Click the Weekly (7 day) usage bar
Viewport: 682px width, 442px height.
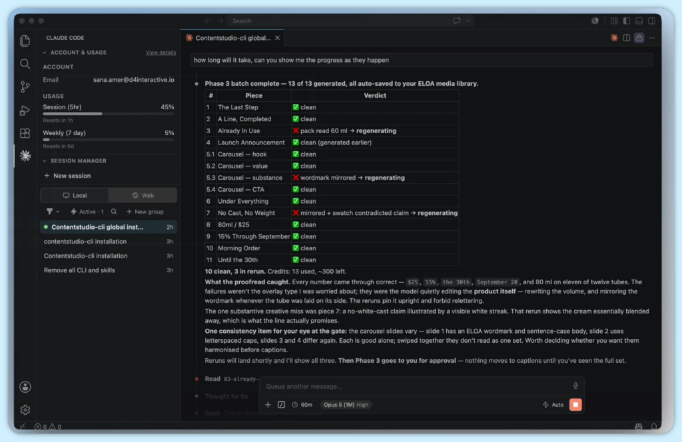(109, 140)
